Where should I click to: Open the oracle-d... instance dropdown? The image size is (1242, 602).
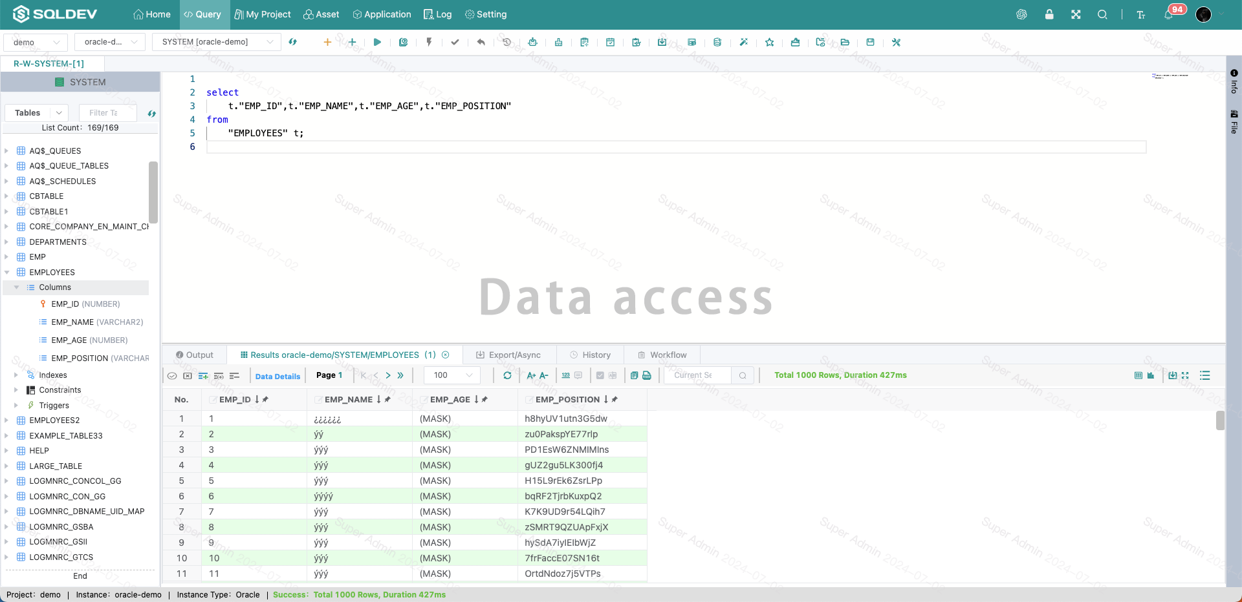click(x=109, y=42)
